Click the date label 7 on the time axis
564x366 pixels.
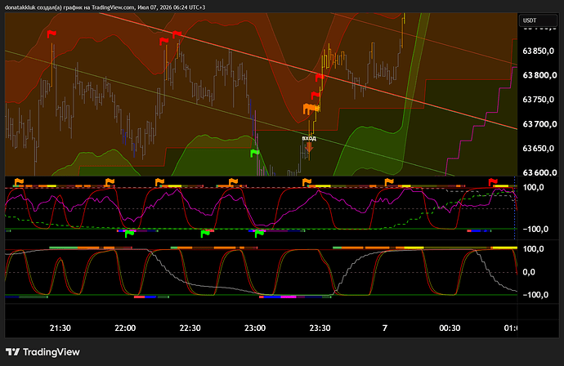click(x=385, y=328)
